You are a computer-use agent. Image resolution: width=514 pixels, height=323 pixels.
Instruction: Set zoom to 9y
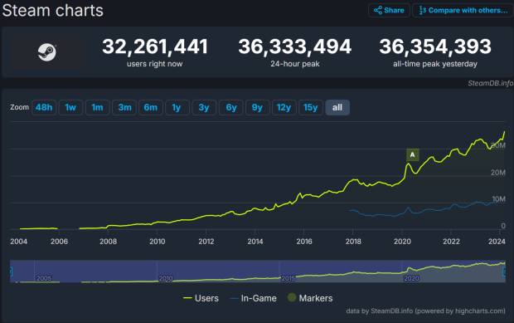tap(257, 107)
